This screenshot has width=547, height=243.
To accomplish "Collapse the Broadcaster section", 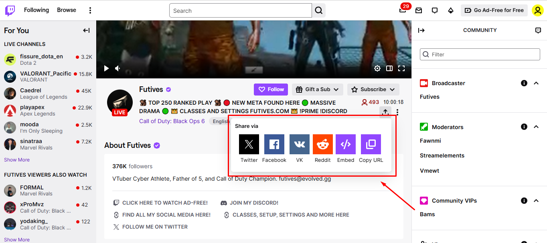I will 536,83.
